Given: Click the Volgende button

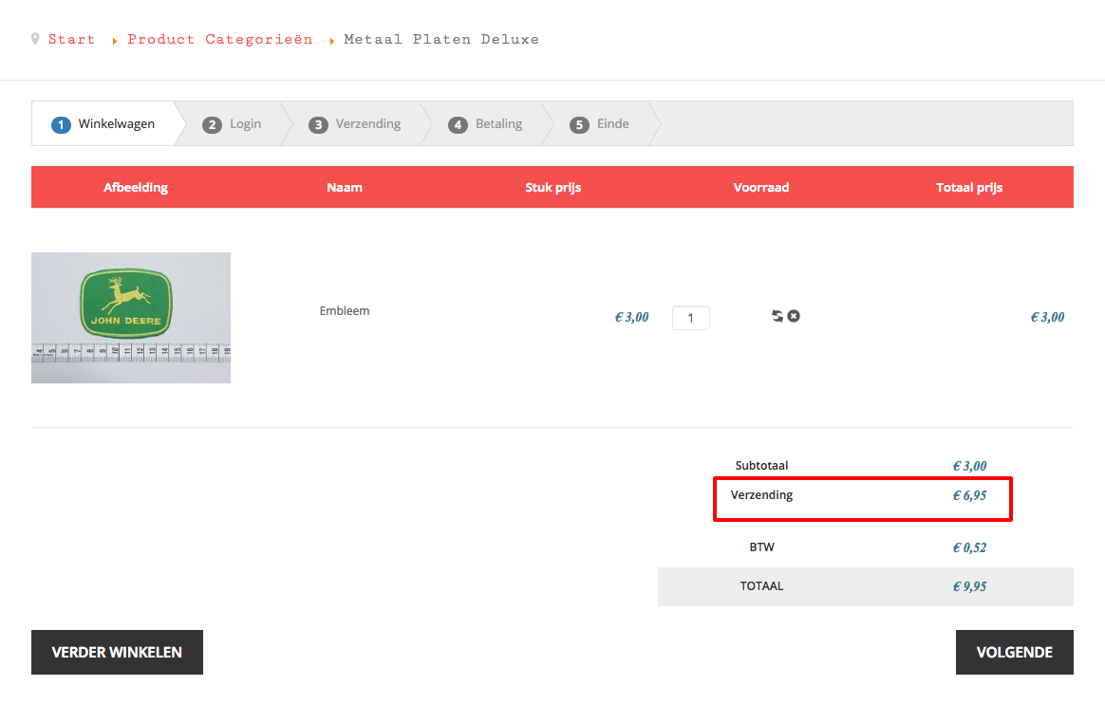Looking at the screenshot, I should point(1015,652).
